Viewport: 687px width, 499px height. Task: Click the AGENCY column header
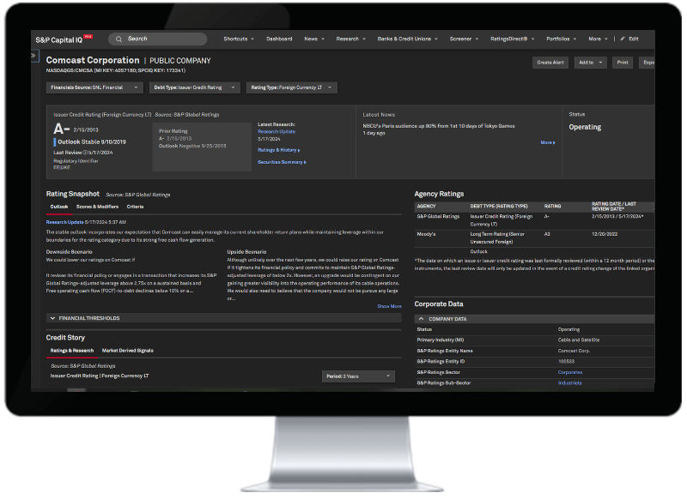(x=426, y=207)
